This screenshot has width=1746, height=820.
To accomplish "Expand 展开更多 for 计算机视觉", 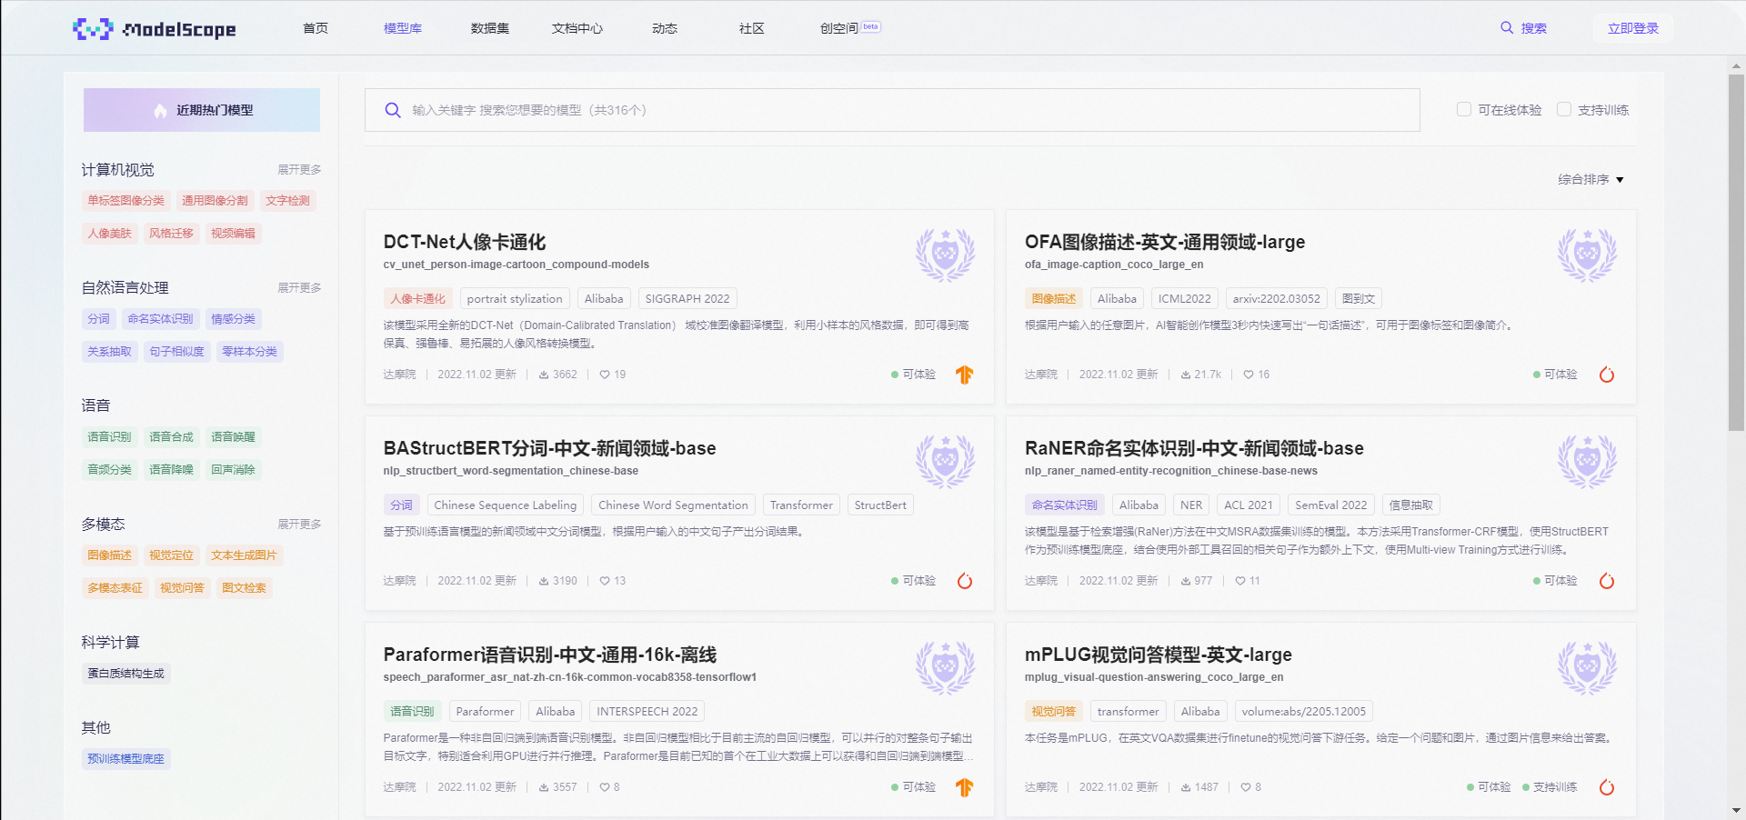I will coord(299,170).
